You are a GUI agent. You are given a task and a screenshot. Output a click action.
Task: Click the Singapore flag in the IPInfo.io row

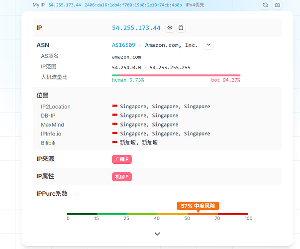point(115,133)
